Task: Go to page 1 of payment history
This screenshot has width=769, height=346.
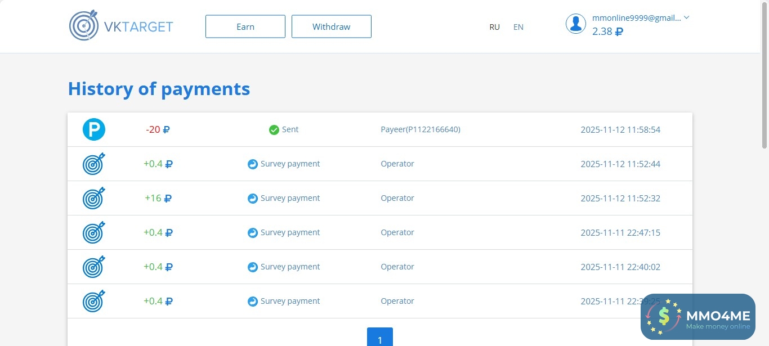Action: [380, 338]
